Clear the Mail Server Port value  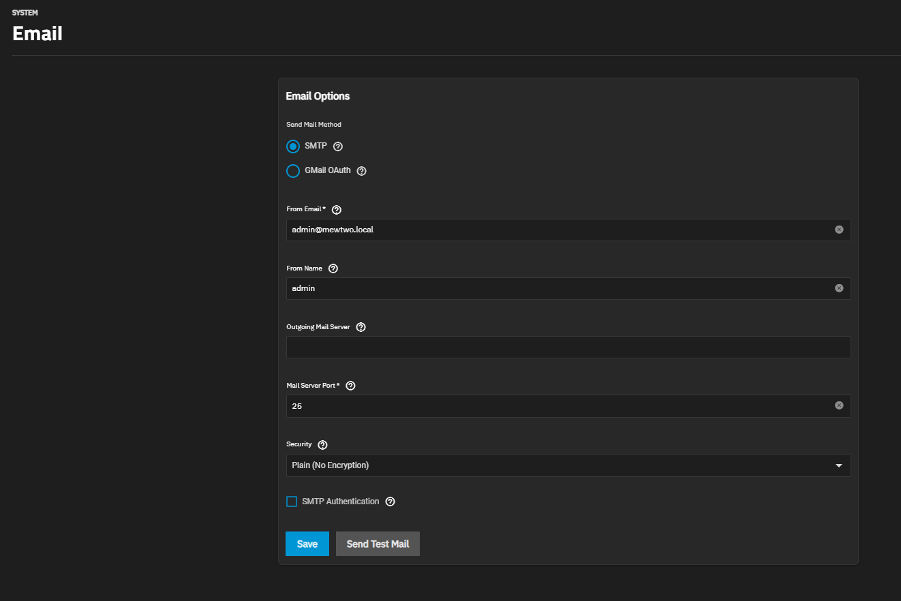[839, 405]
